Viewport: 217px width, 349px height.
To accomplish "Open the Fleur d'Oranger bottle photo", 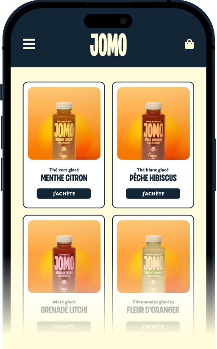I will (153, 256).
